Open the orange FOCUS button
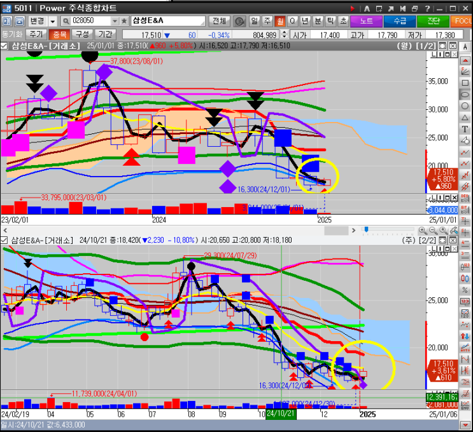This screenshot has height=432, width=473. coord(462,21)
